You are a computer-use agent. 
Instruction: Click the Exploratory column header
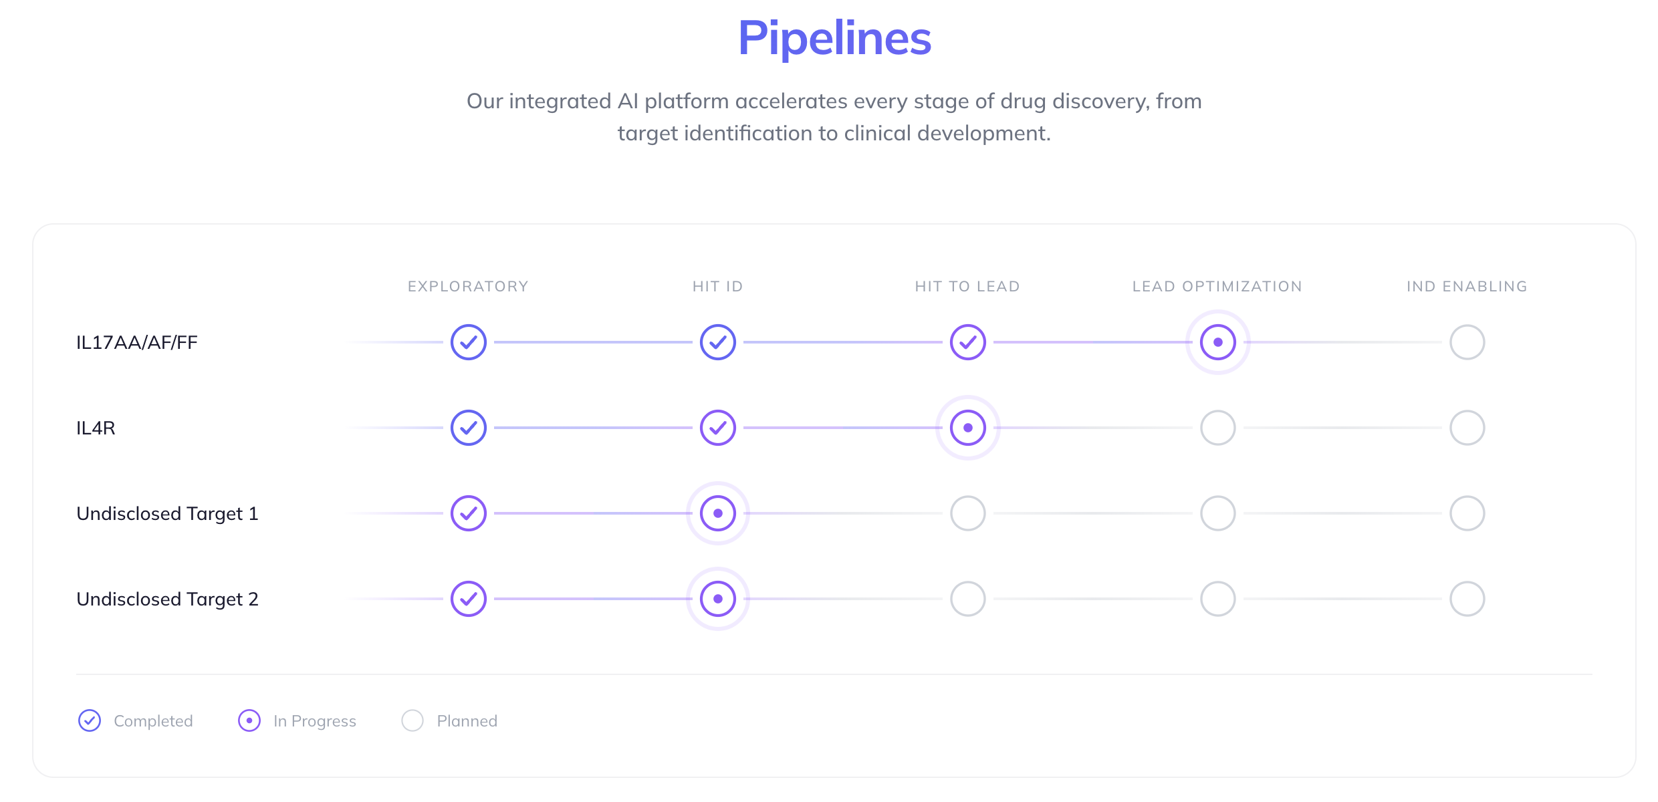point(468,287)
